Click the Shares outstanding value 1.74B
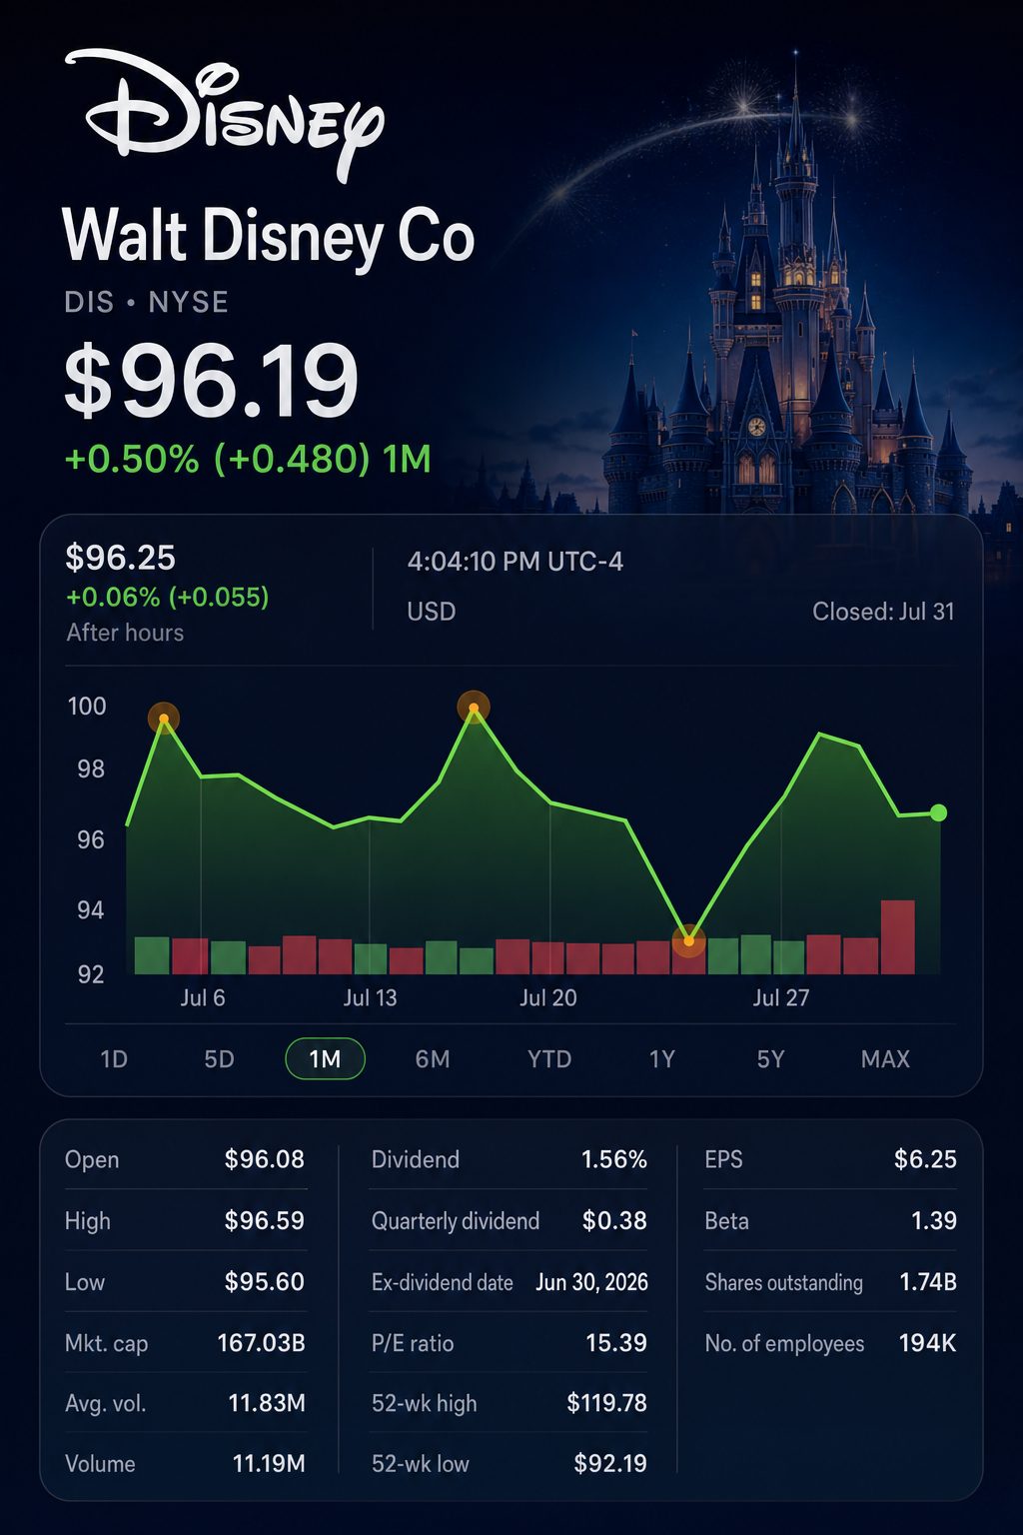 (x=928, y=1281)
